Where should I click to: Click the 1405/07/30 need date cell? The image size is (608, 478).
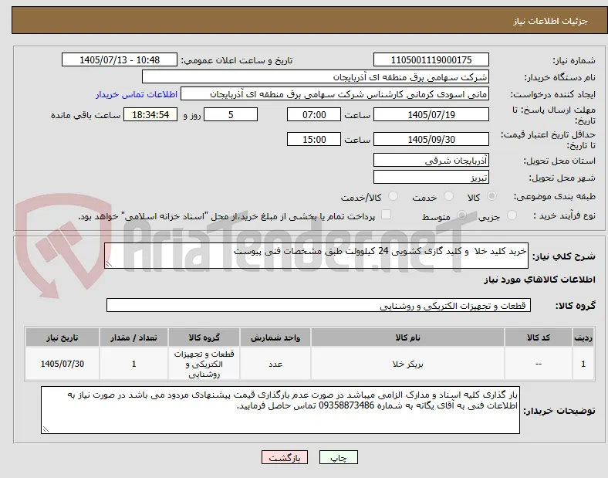pyautogui.click(x=62, y=364)
